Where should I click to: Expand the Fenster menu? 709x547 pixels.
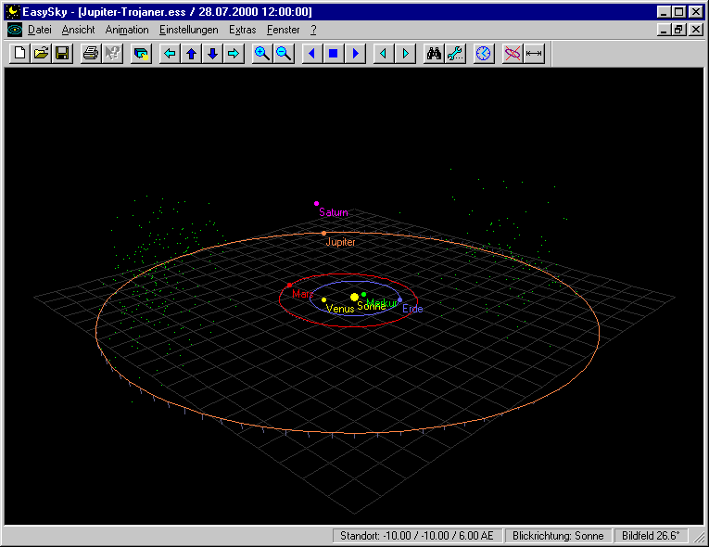(284, 30)
